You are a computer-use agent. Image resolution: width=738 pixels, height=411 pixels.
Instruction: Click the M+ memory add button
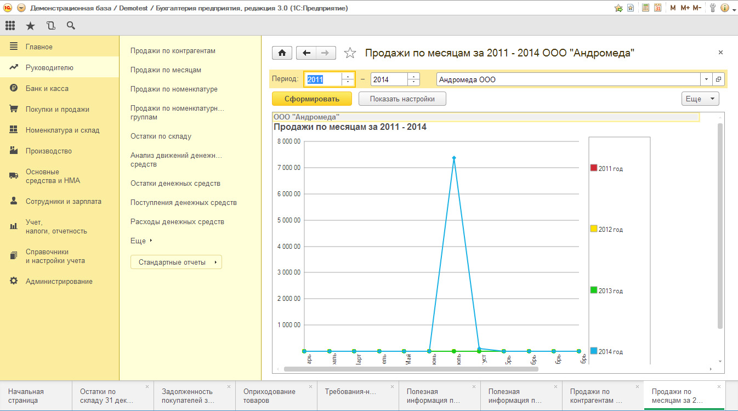point(685,8)
